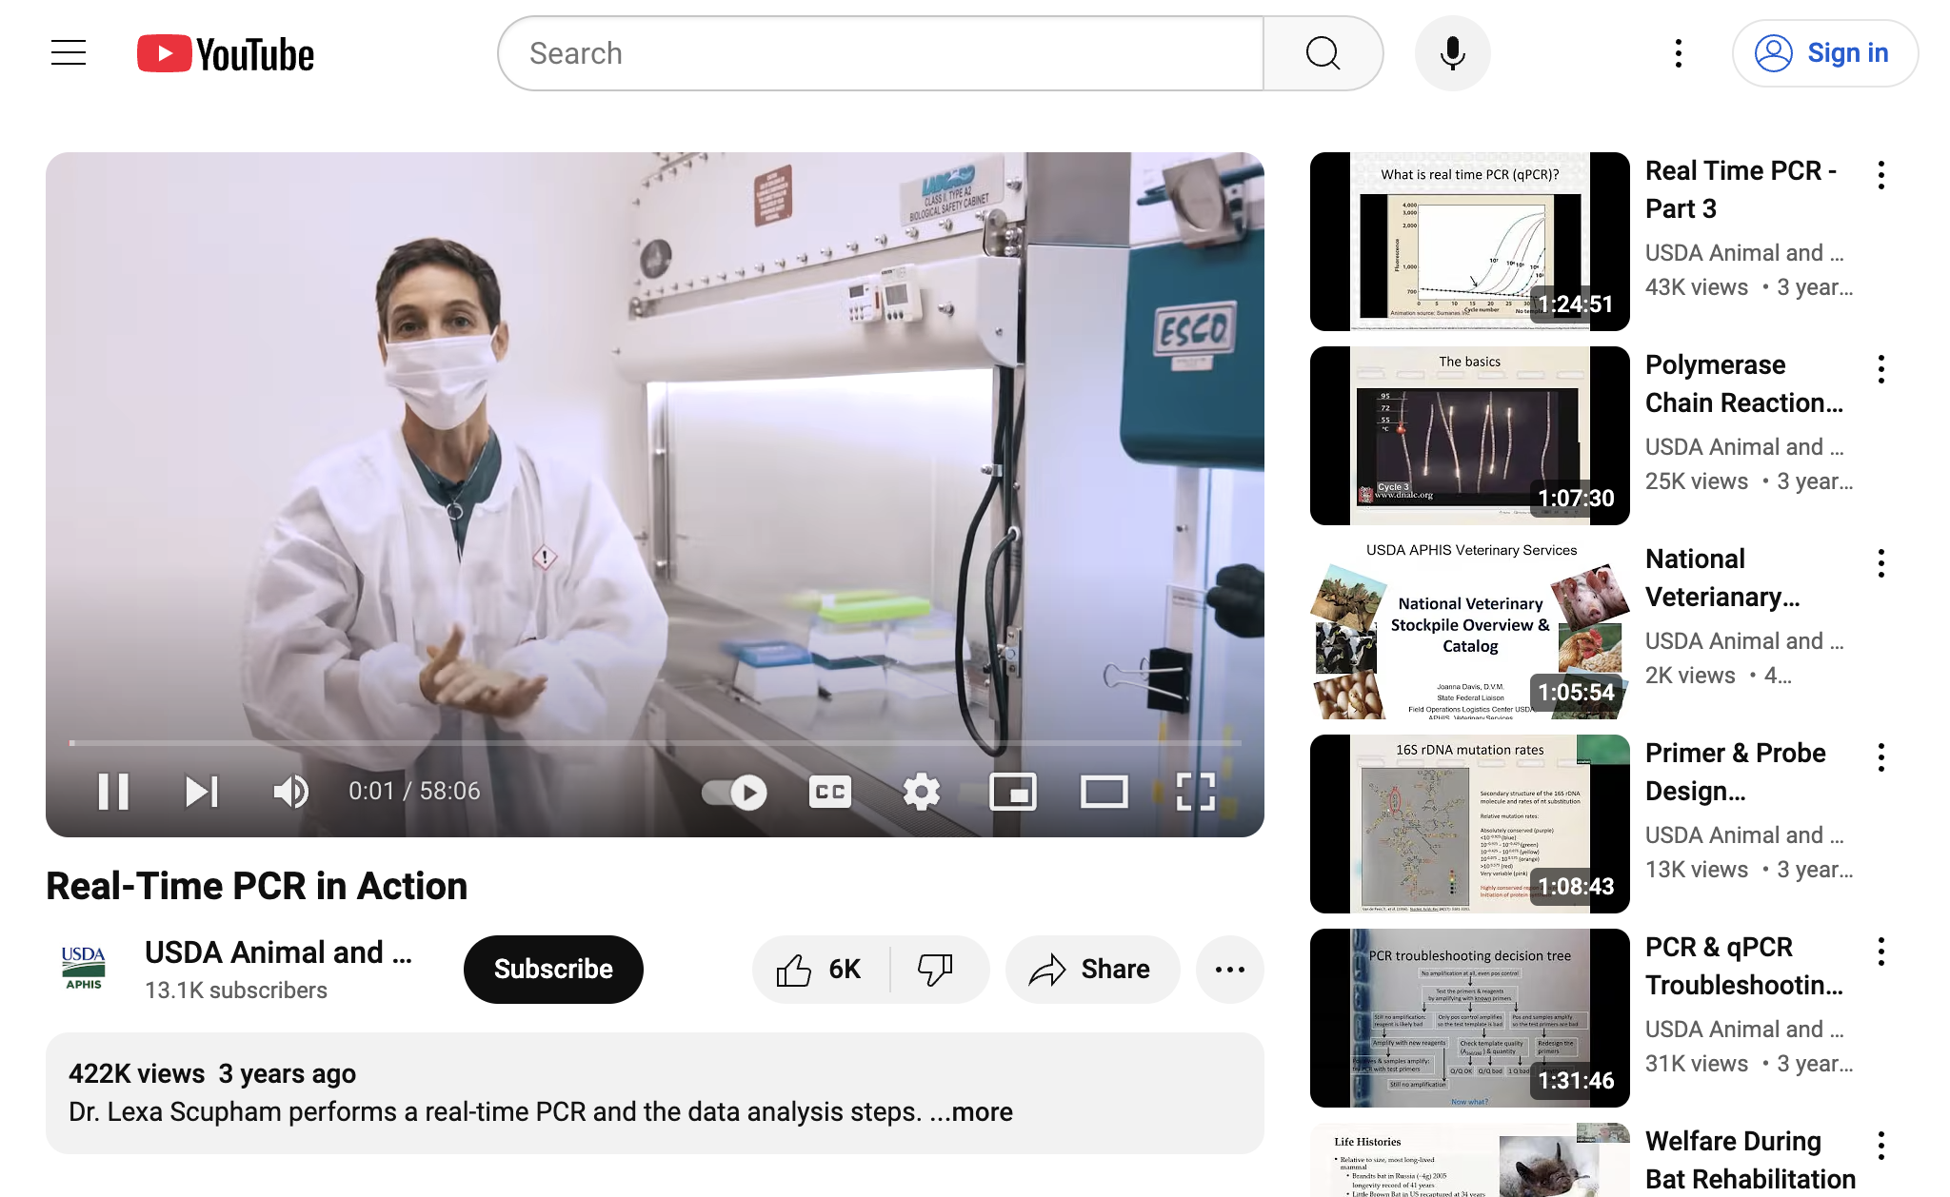Sign in to YouTube
This screenshot has width=1950, height=1197.
pos(1824,53)
